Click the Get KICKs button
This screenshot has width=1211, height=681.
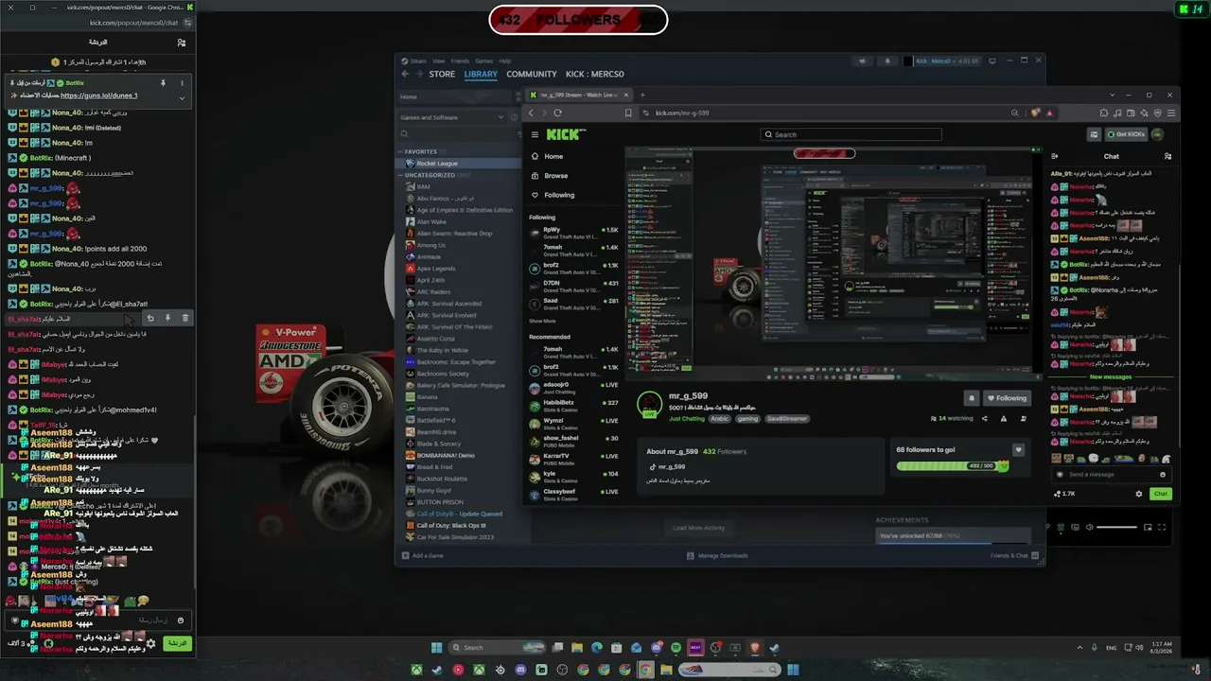(x=1126, y=134)
